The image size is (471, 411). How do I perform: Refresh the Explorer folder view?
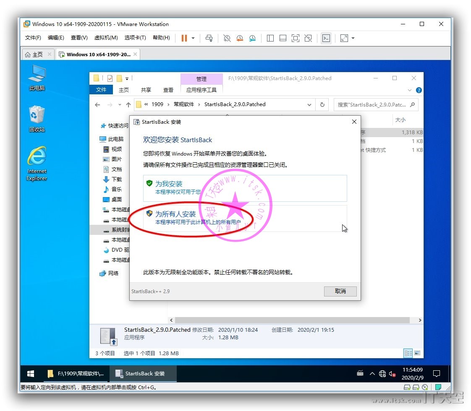point(322,105)
